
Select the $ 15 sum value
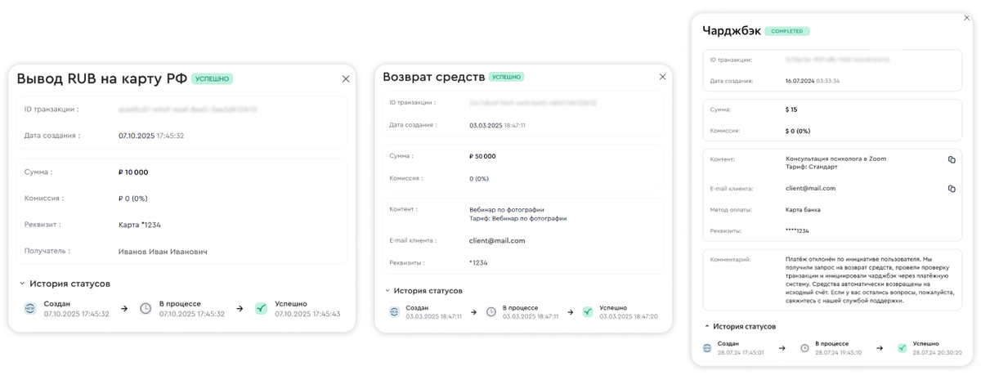click(791, 110)
